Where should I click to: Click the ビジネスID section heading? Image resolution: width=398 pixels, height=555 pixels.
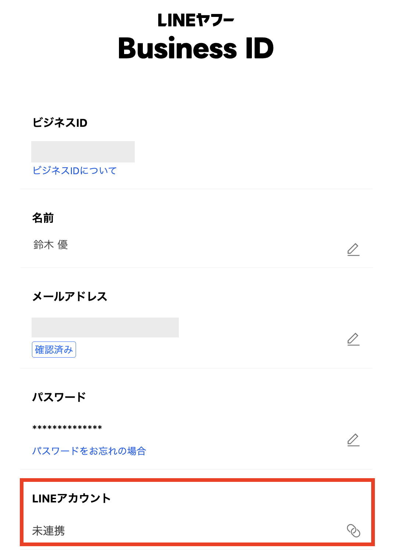point(60,123)
